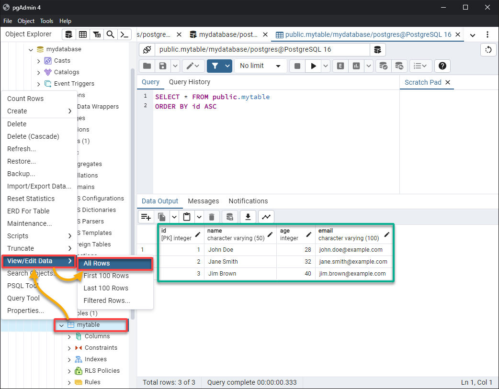Click the connection status plug icon
Screen dimensions: 499x389
point(147,50)
